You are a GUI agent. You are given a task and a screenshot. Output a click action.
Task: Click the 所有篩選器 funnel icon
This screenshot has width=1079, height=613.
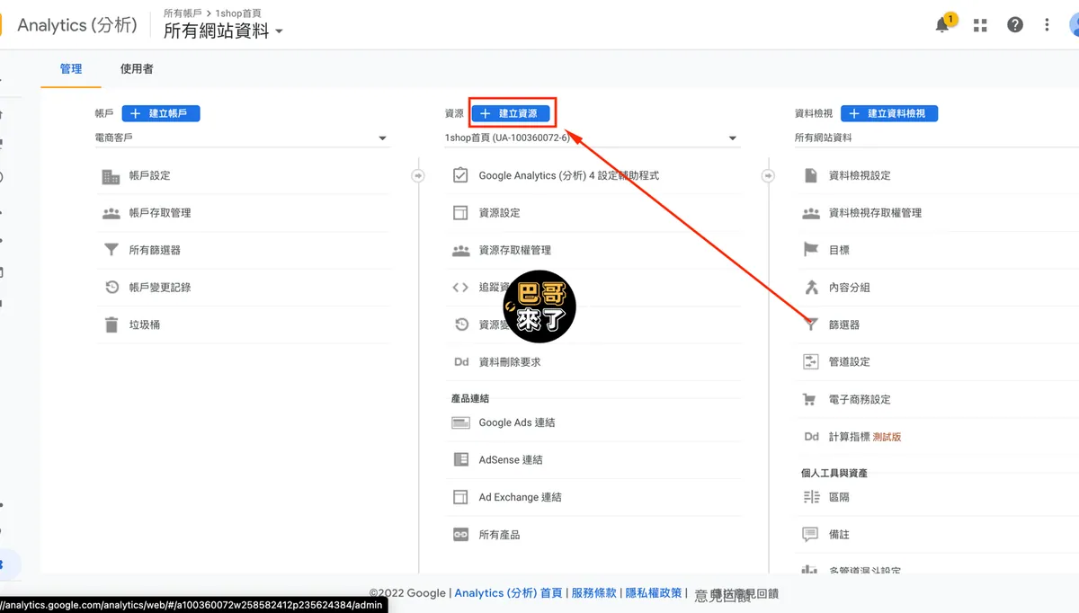pos(111,250)
